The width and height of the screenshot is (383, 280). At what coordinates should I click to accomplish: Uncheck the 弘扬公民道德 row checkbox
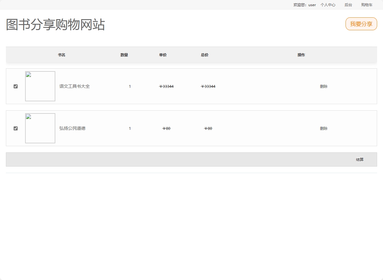[15, 128]
